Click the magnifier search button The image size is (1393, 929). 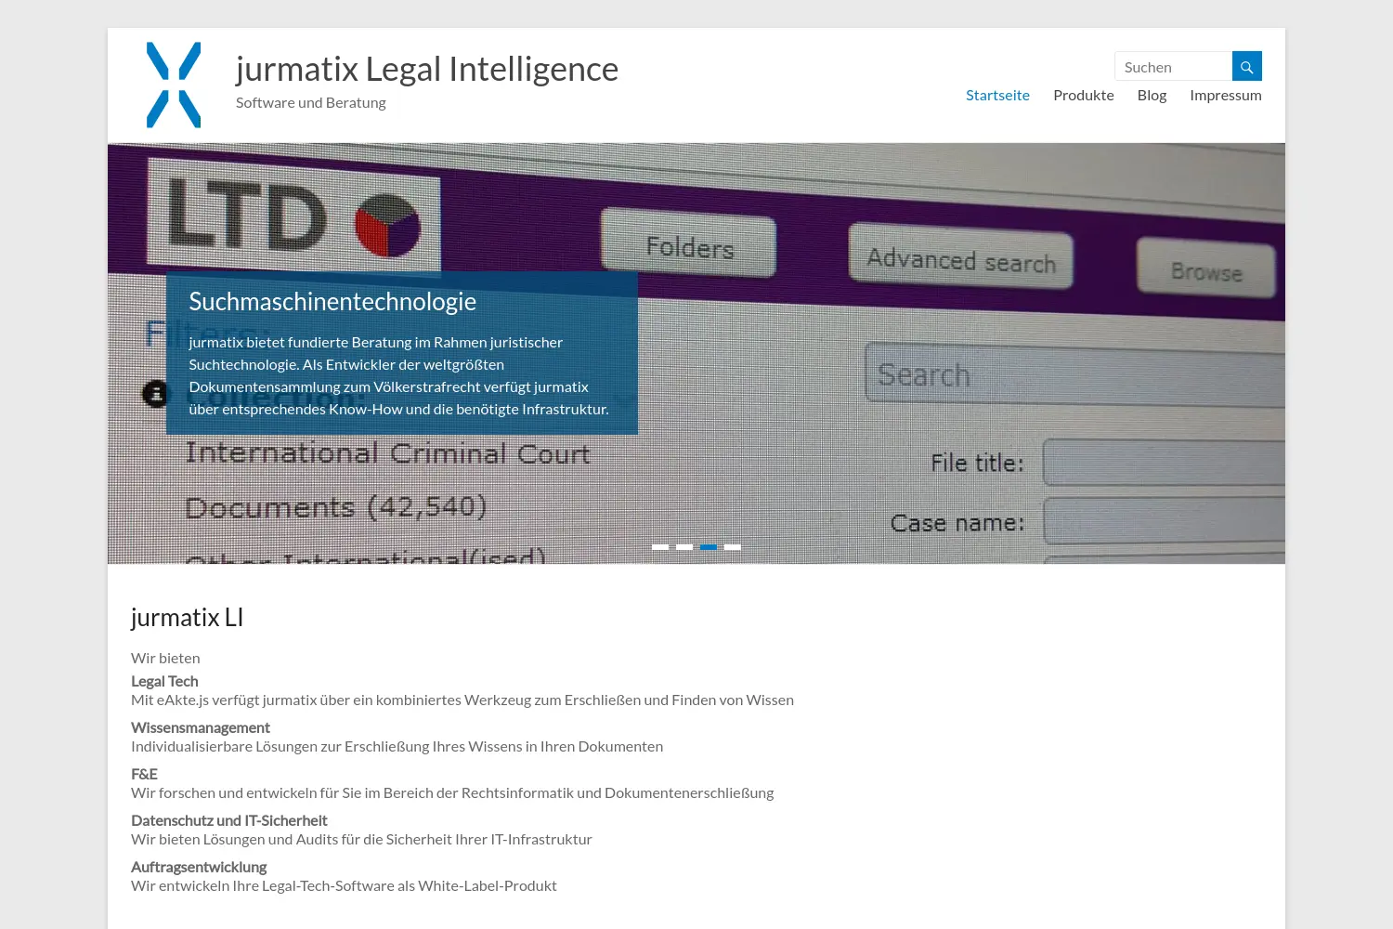[x=1247, y=66]
